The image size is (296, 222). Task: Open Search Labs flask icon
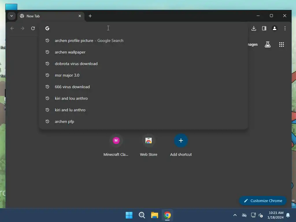(x=267, y=45)
